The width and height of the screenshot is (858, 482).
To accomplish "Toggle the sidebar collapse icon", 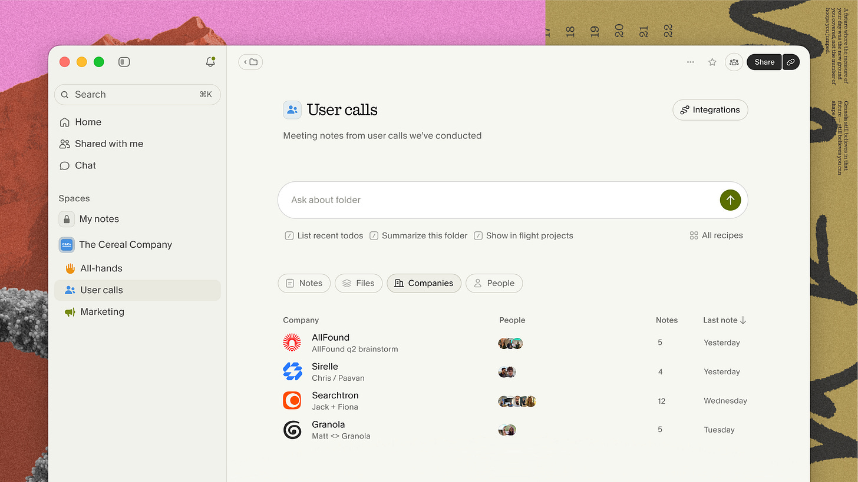I will (124, 62).
